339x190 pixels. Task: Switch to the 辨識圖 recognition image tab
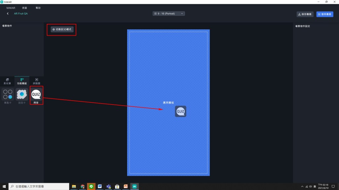click(x=36, y=81)
